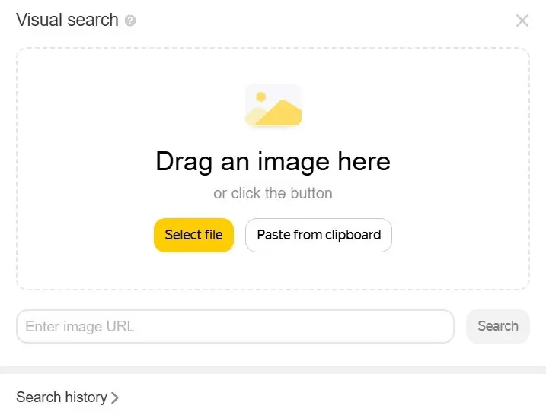
Task: Click the word "history" in Search history
Action: (x=86, y=397)
